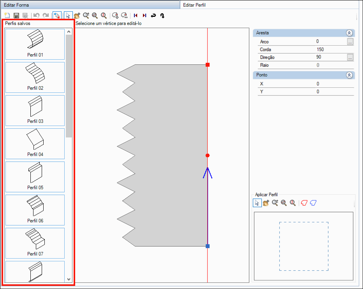Toggle the select pointer tool in the top toolbar
This screenshot has height=289, width=363.
pos(68,16)
